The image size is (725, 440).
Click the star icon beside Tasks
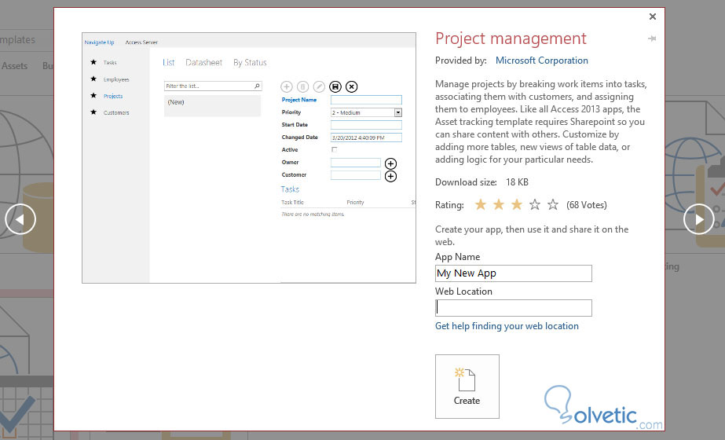93,62
